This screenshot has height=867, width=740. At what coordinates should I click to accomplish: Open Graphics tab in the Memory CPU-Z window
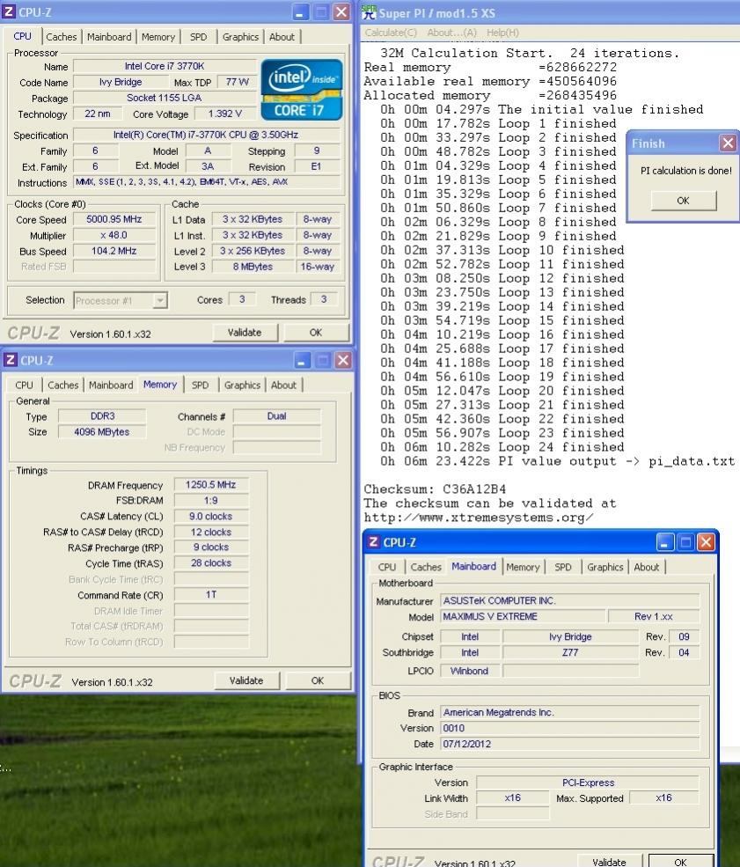(x=242, y=385)
